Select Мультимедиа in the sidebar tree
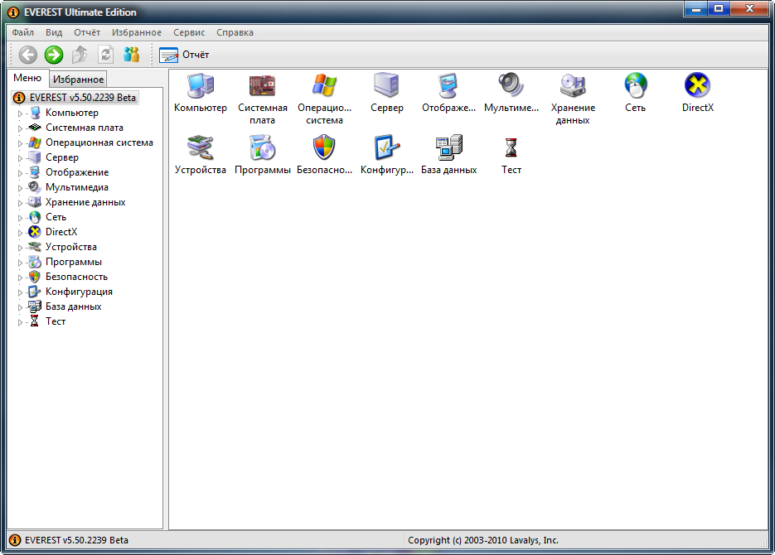This screenshot has width=775, height=555. click(x=76, y=187)
